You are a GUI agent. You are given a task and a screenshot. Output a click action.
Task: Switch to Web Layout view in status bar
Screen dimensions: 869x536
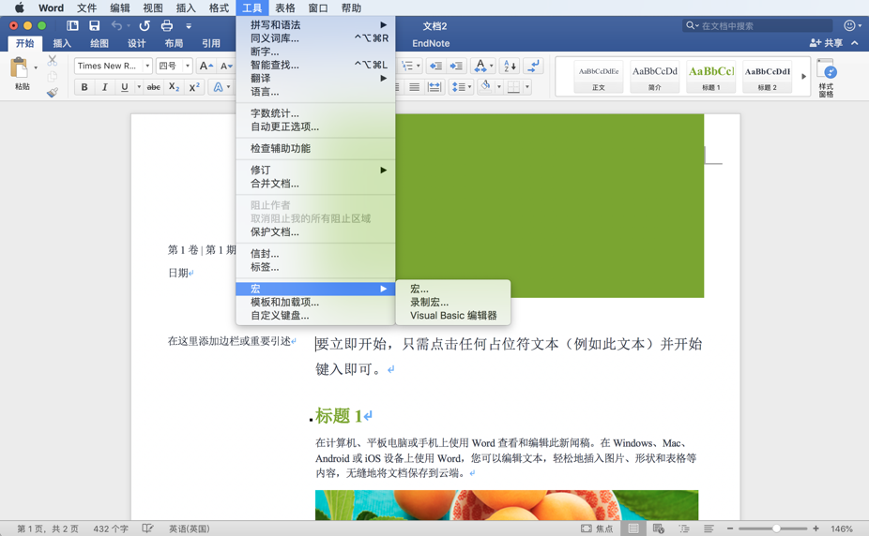click(x=659, y=529)
